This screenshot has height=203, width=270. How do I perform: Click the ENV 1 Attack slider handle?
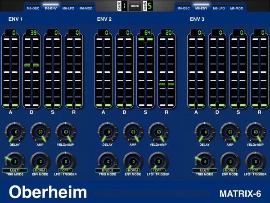pyautogui.click(x=10, y=105)
